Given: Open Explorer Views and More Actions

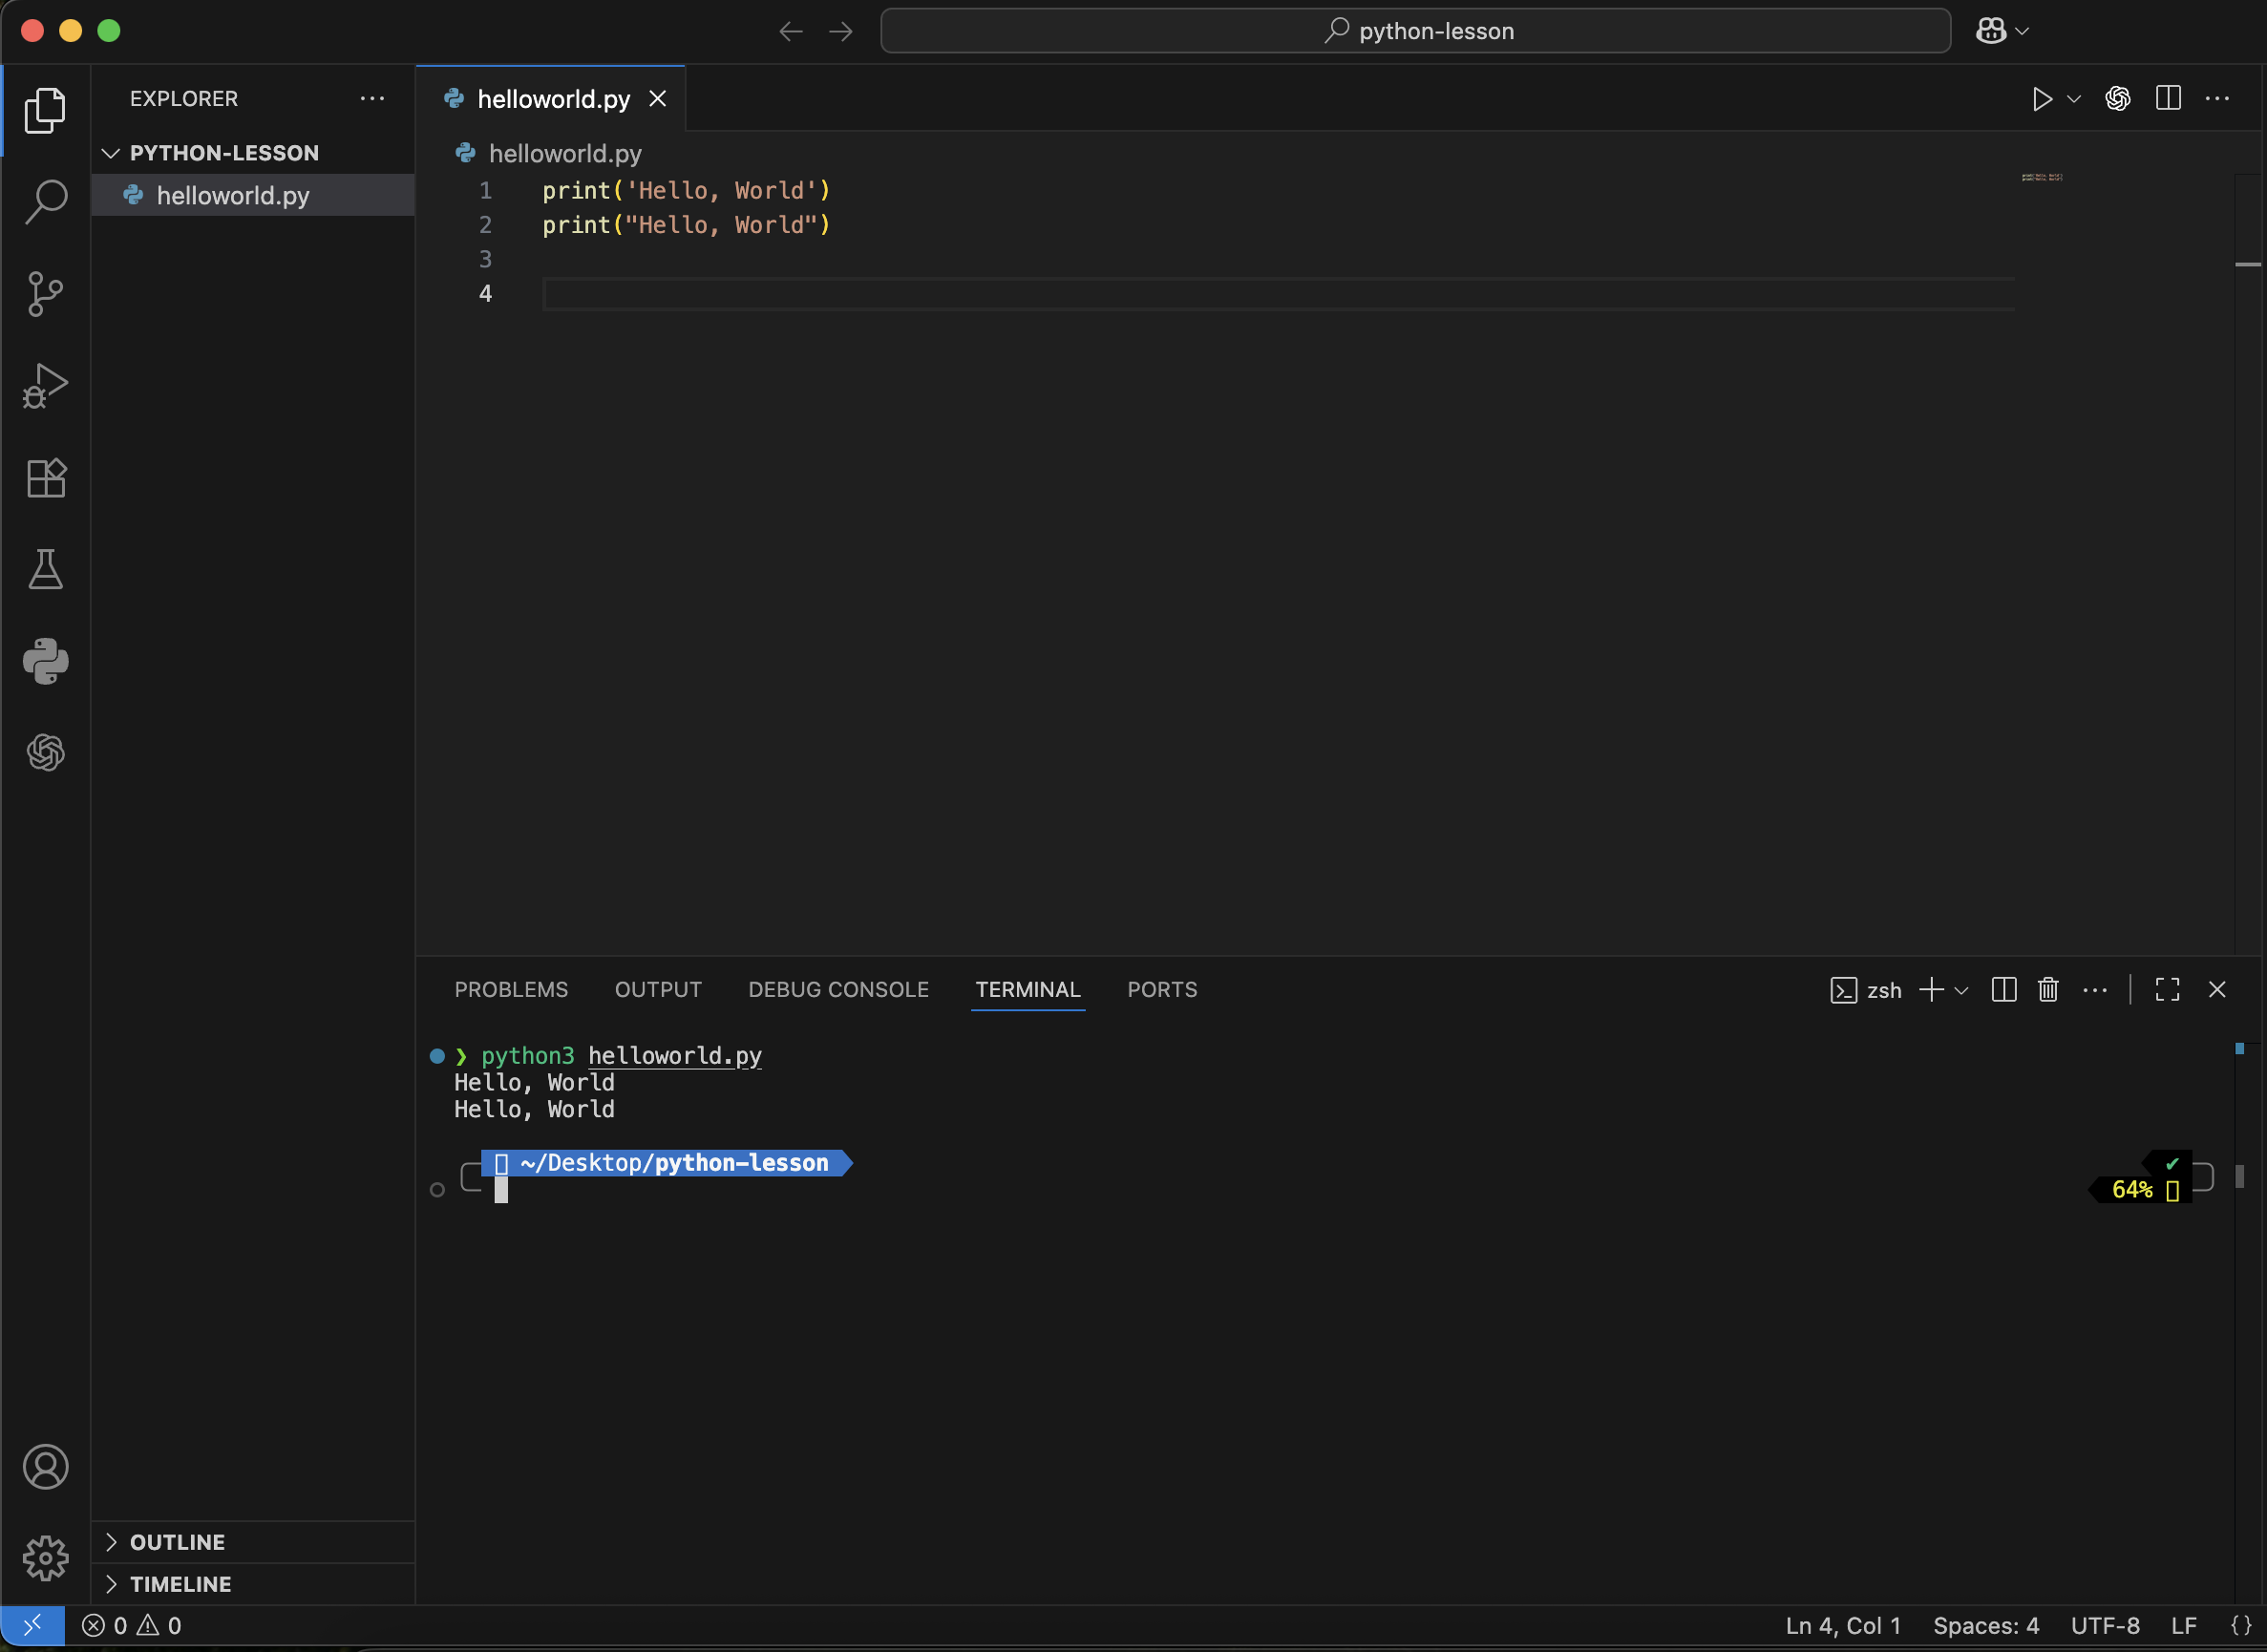Looking at the screenshot, I should 372,98.
